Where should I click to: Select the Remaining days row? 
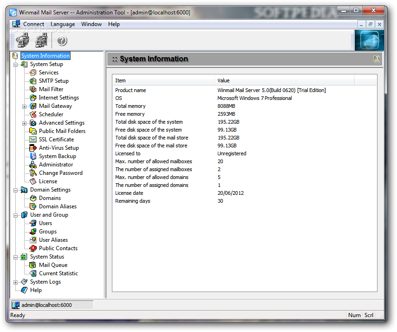pos(244,201)
